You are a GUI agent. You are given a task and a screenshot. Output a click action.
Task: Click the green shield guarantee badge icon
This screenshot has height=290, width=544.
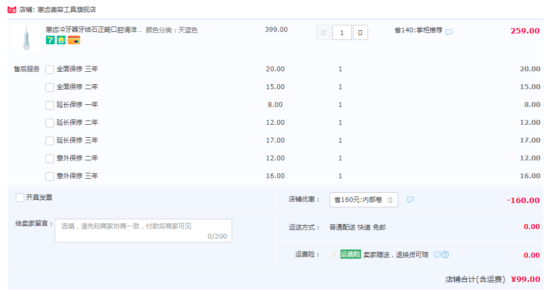click(61, 40)
